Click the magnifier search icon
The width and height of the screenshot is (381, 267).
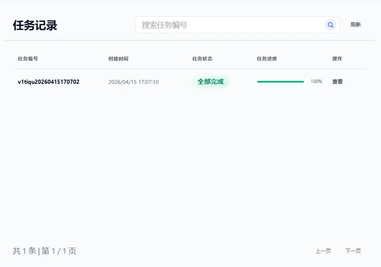click(x=330, y=25)
